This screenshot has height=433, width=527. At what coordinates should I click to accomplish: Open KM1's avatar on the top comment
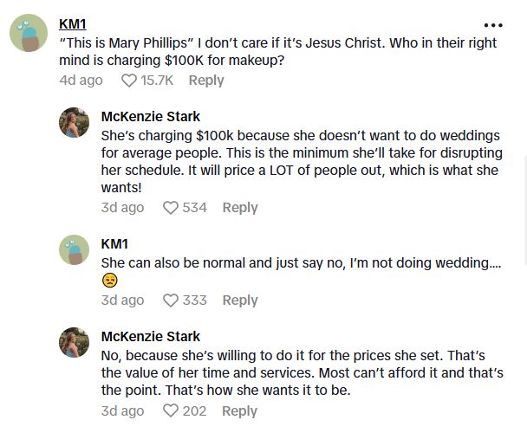tap(29, 34)
